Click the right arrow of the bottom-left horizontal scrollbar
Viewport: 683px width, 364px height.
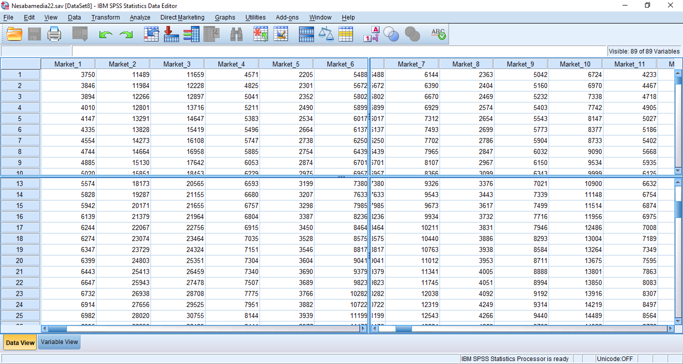[364, 328]
